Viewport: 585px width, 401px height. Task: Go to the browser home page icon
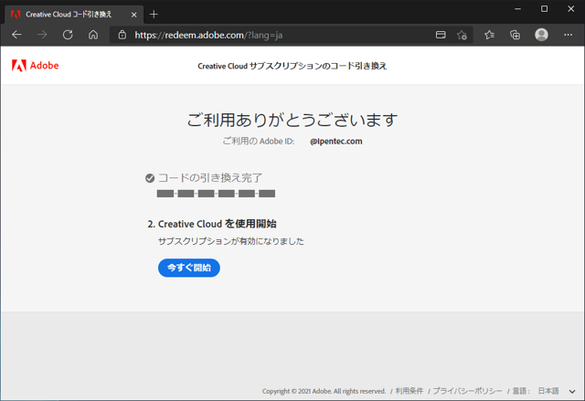[93, 35]
